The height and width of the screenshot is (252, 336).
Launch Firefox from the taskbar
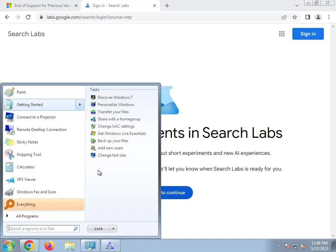coord(50,245)
